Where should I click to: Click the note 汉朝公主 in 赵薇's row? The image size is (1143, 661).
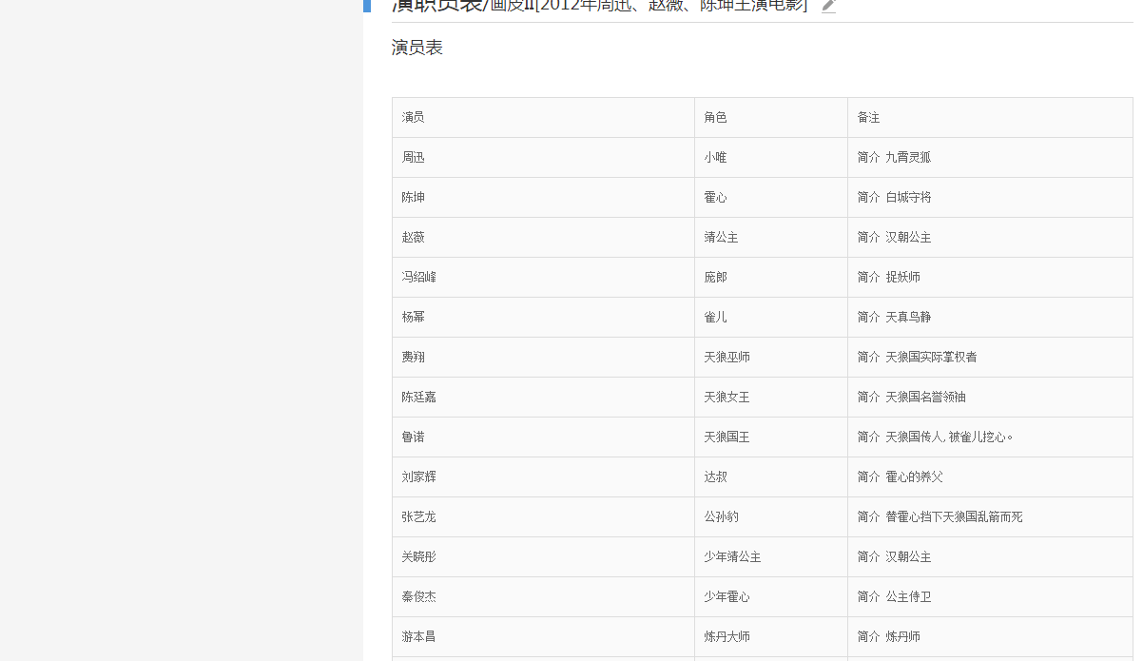pos(908,237)
